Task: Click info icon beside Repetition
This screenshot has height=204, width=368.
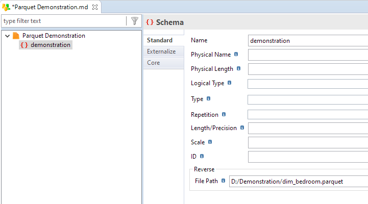Action: [x=224, y=114]
